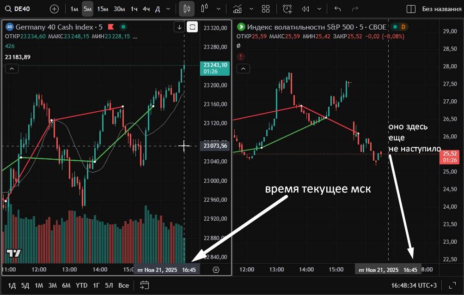Select the 15m timeframe

point(103,9)
